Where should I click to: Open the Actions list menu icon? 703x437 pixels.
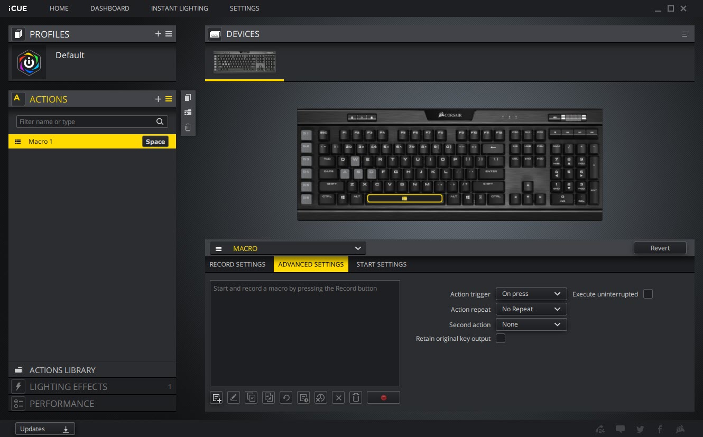pyautogui.click(x=169, y=99)
